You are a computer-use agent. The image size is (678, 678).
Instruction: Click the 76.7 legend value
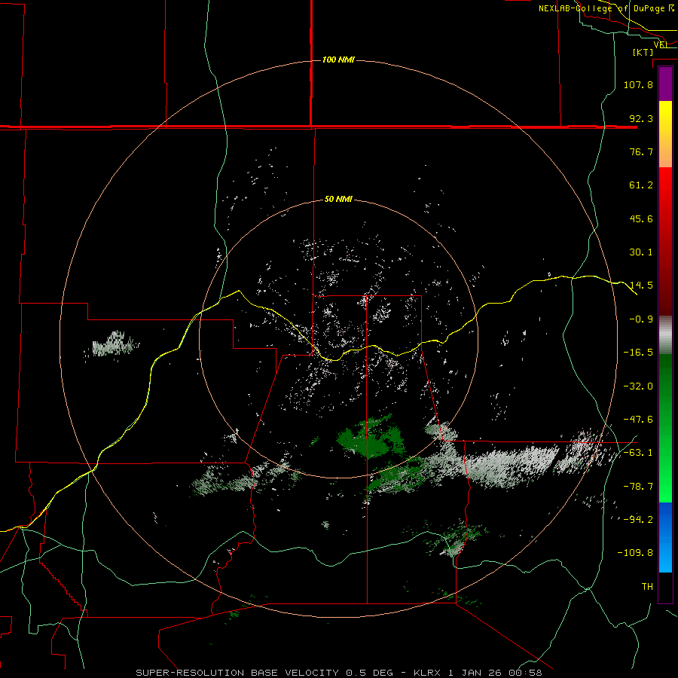coord(641,151)
